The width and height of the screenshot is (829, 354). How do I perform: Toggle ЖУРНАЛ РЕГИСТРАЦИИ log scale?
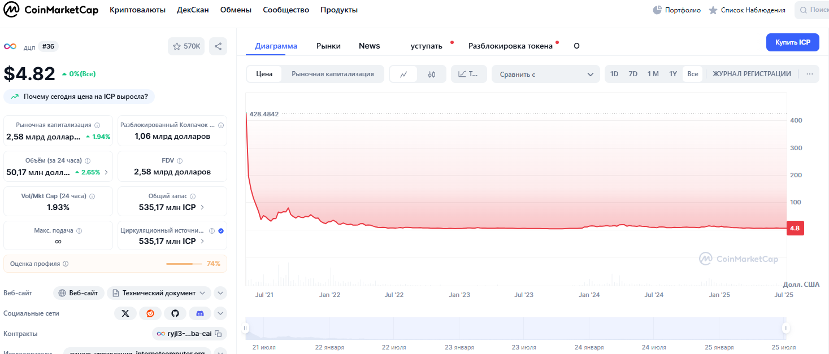[x=752, y=74]
